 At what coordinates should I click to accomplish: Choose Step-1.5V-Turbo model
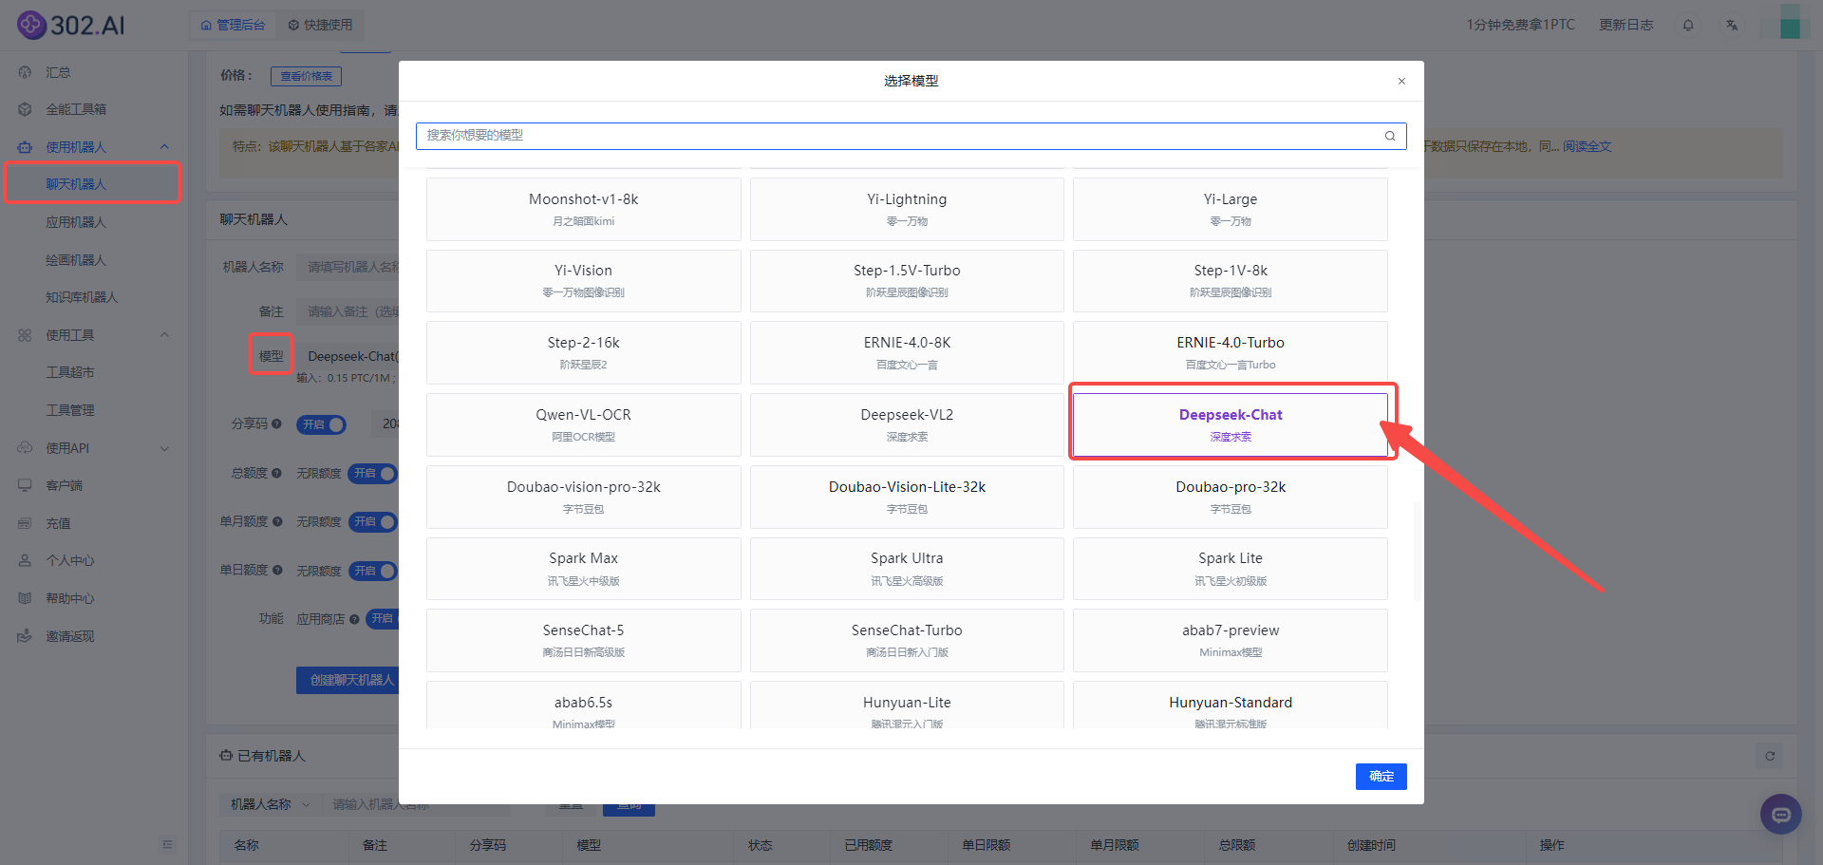click(x=907, y=281)
